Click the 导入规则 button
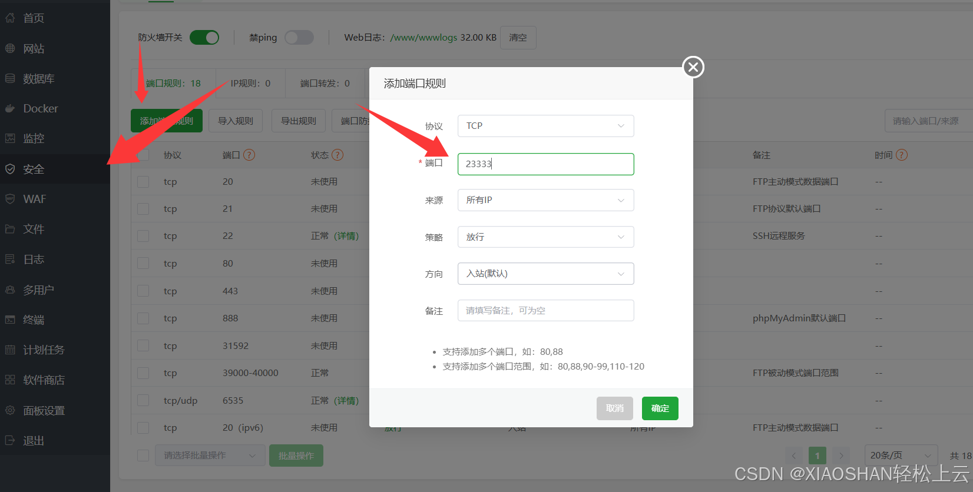The image size is (973, 492). pyautogui.click(x=236, y=121)
